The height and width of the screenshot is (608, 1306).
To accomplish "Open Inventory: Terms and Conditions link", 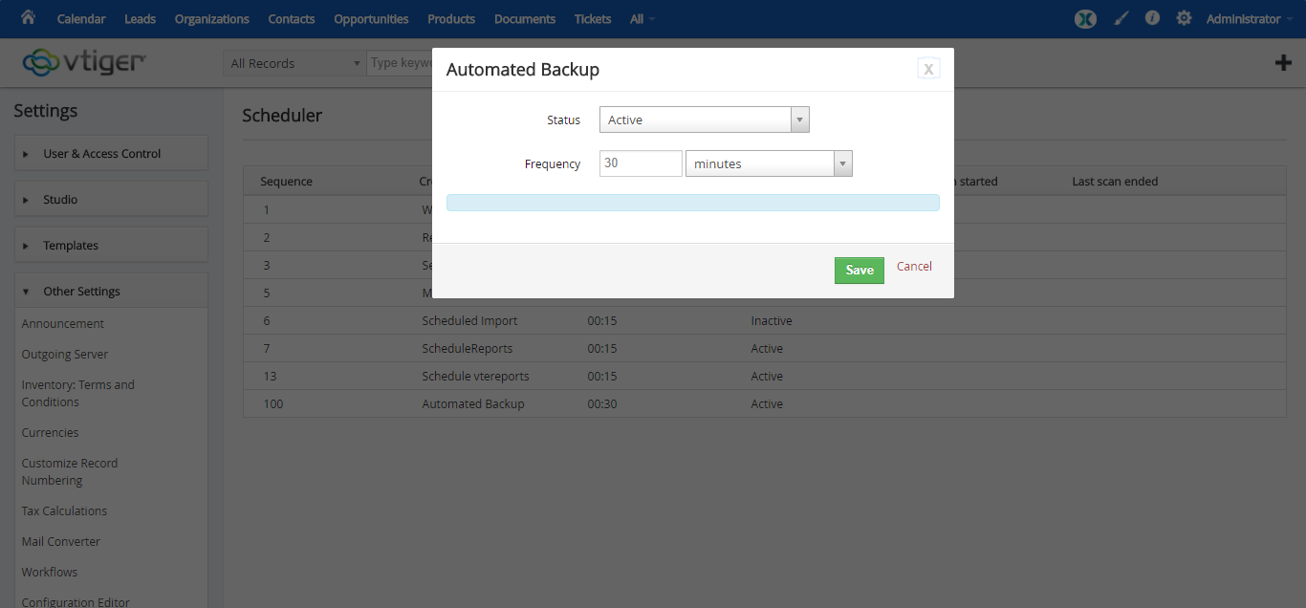I will 78,394.
